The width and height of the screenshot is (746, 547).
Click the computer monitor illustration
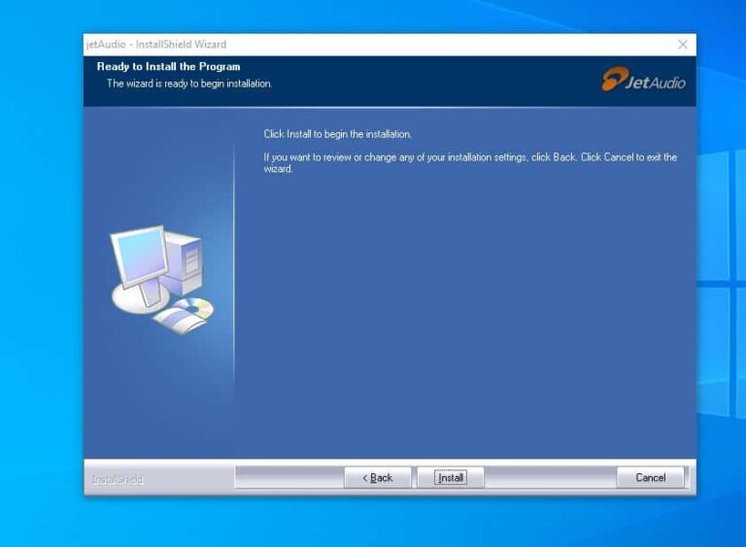(x=138, y=260)
